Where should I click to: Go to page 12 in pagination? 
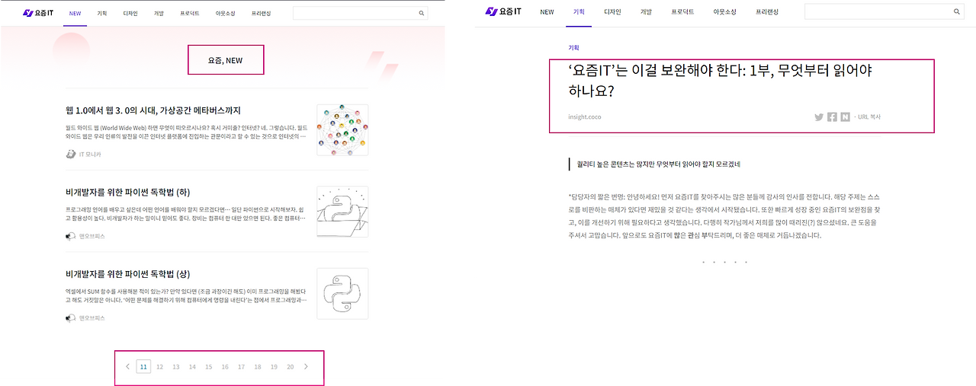[160, 367]
